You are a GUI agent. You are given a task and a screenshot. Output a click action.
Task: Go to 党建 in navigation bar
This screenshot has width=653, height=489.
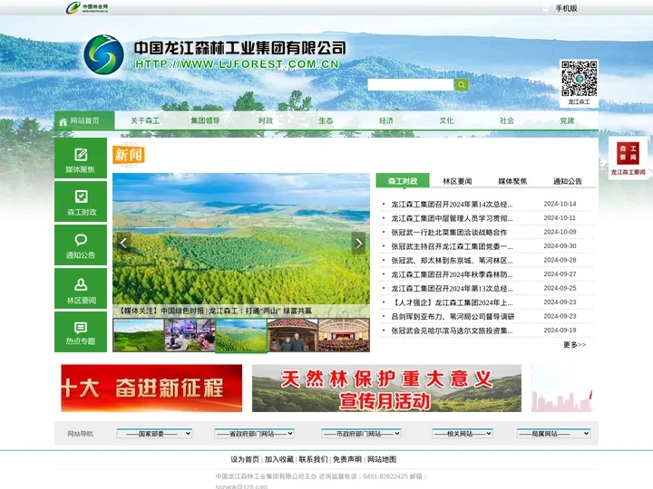(x=567, y=120)
